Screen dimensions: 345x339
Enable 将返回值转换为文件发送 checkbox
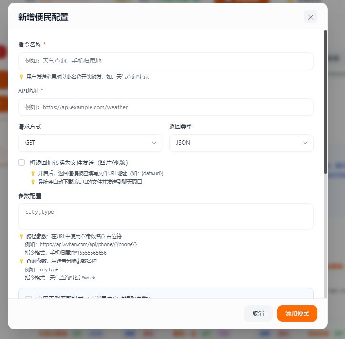pyautogui.click(x=21, y=162)
